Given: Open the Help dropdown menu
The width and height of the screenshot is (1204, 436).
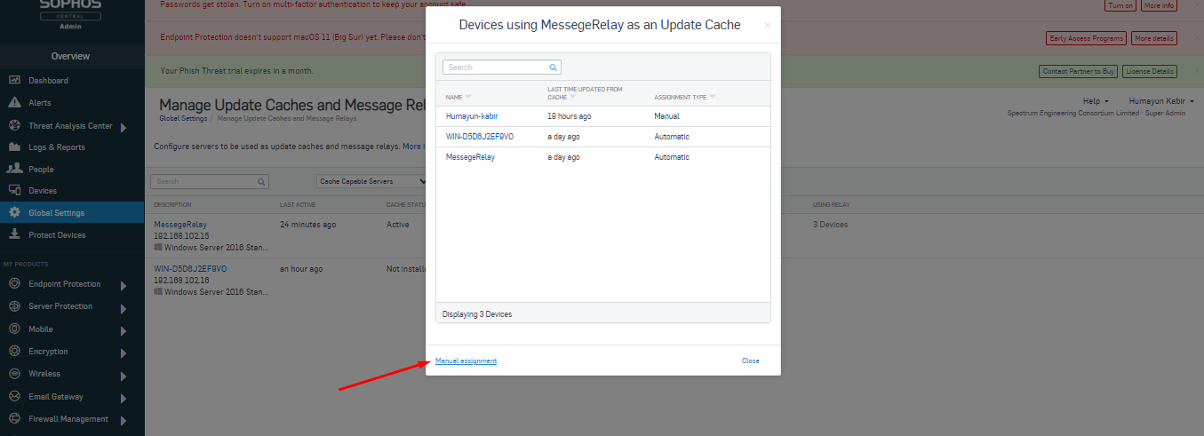Looking at the screenshot, I should point(1095,101).
